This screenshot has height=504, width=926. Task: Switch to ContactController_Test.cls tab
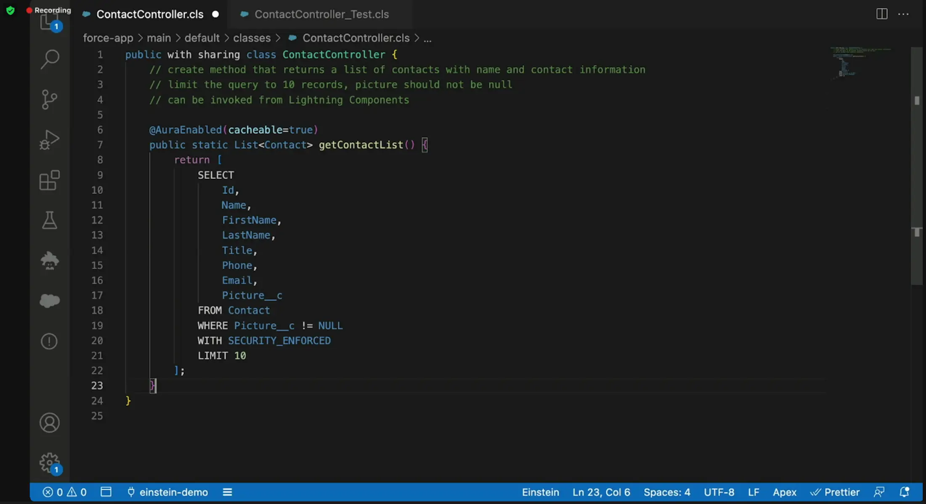click(x=321, y=14)
